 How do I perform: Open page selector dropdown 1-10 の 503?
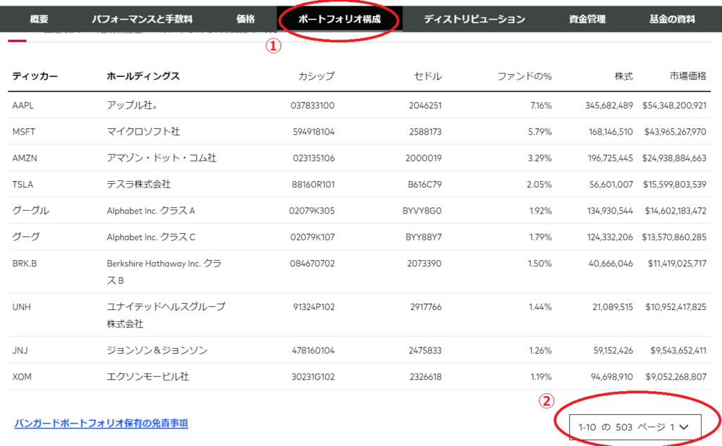(x=635, y=427)
